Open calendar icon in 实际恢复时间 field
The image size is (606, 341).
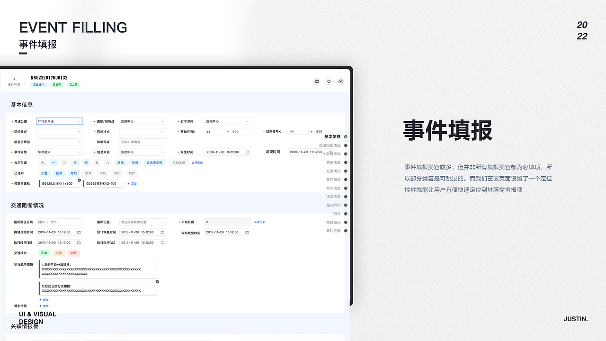pyautogui.click(x=247, y=232)
